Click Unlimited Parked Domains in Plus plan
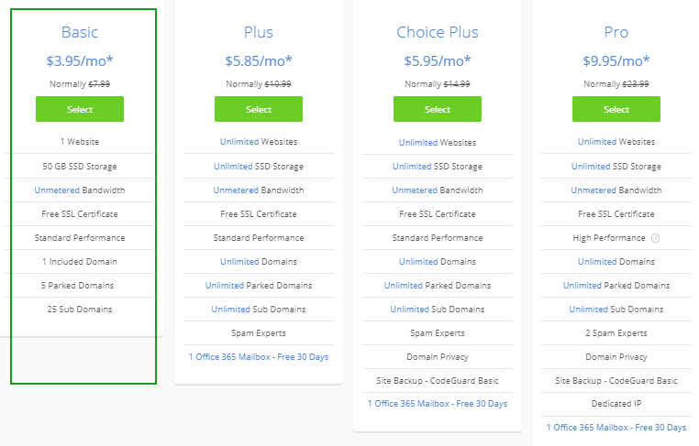The height and width of the screenshot is (446, 699). pos(259,286)
